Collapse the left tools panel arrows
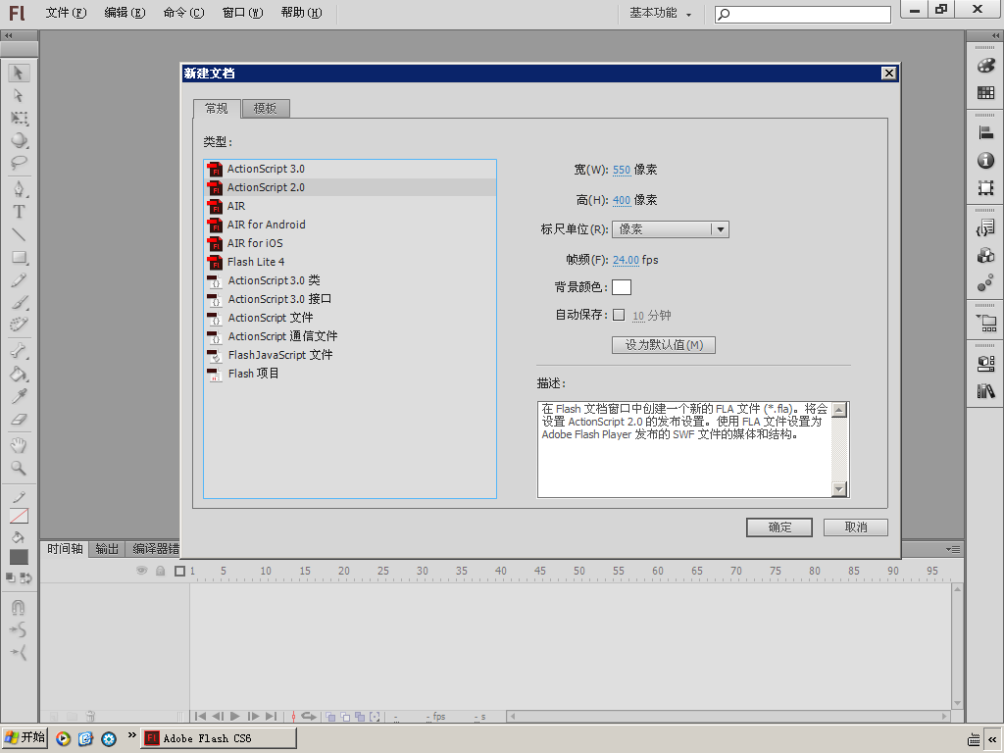 click(8, 36)
